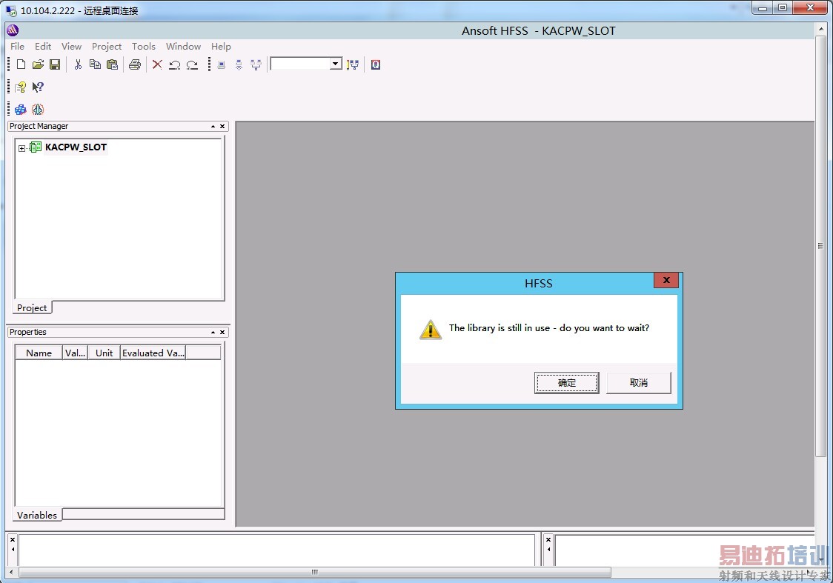
Task: Collapse the right progress pane arrow
Action: pyautogui.click(x=548, y=550)
